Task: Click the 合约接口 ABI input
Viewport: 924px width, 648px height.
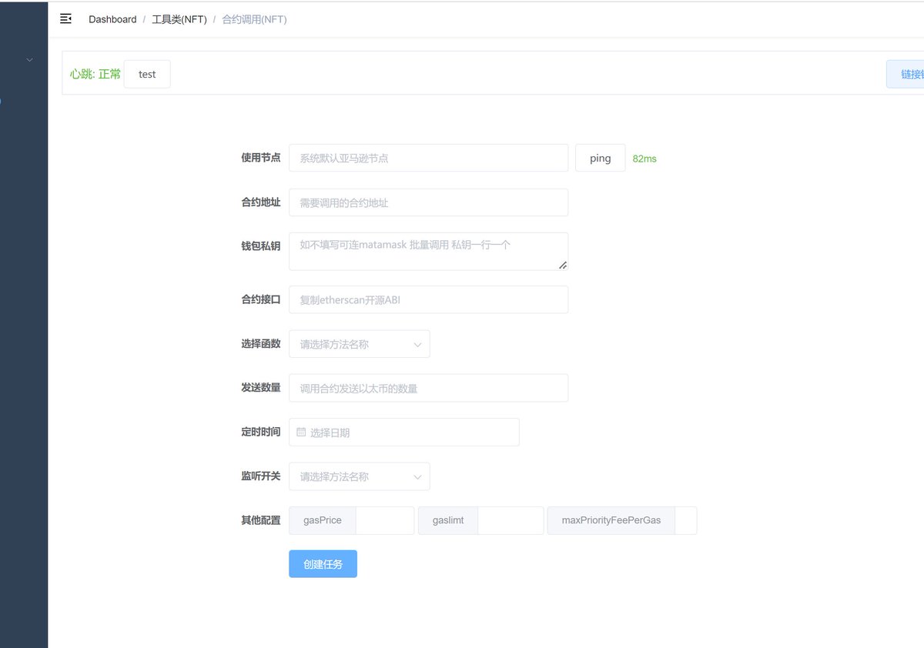Action: [428, 299]
